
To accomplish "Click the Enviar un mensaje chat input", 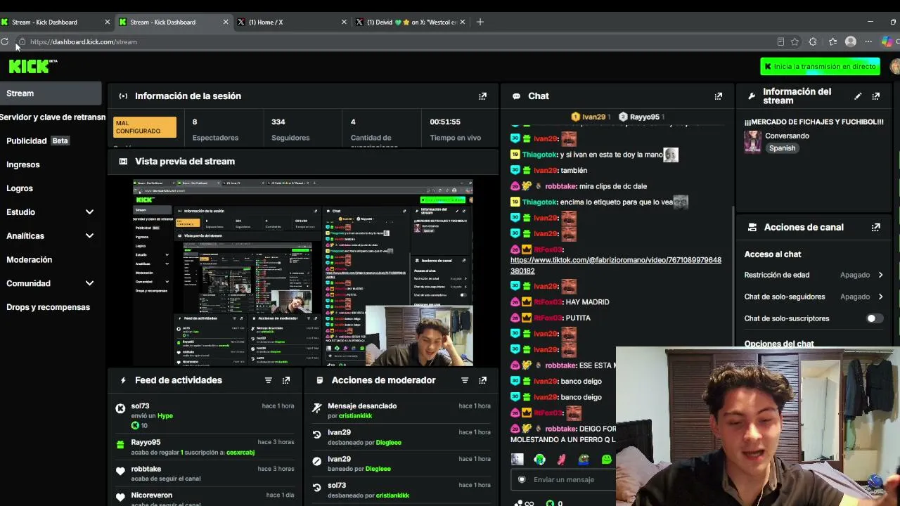I will pos(564,480).
